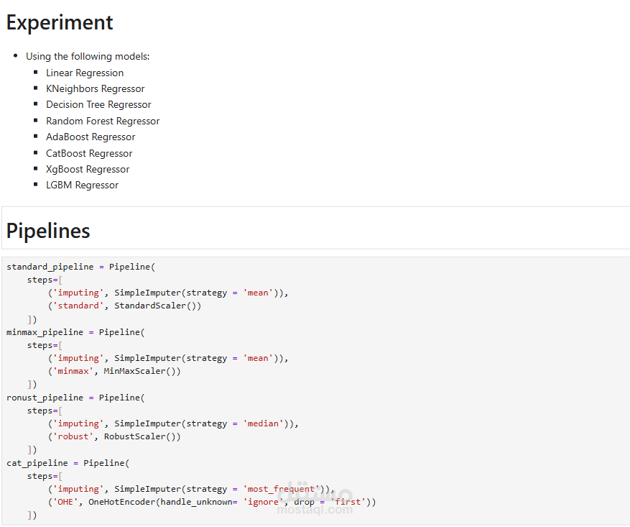Click the Decision Tree Regressor entry
The height and width of the screenshot is (527, 630).
tap(98, 104)
